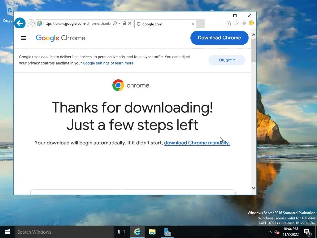Open the Action Center notifications icon
This screenshot has height=238, width=317.
[307, 232]
